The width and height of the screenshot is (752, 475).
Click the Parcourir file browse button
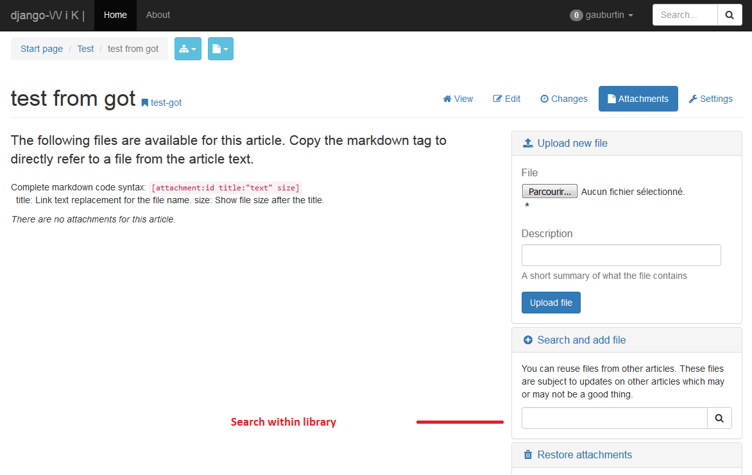(549, 191)
